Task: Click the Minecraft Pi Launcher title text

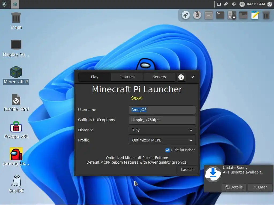Action: coord(137,89)
